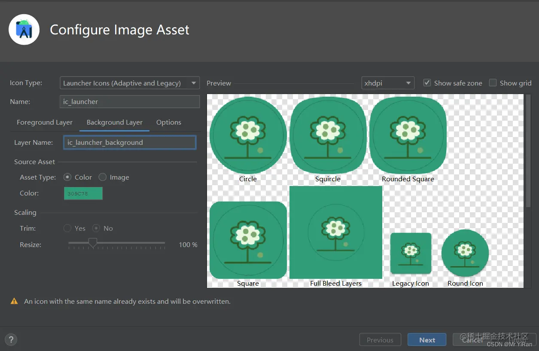
Task: Select the Round Icon preview
Action: [x=465, y=253]
